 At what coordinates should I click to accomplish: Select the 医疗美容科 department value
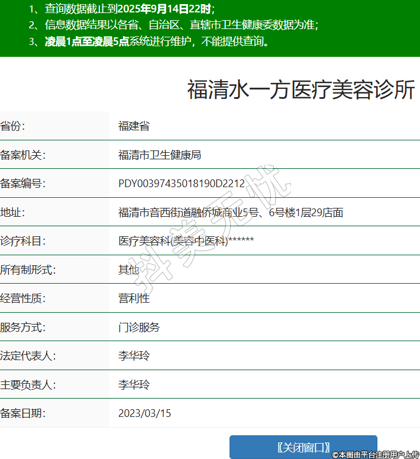(186, 241)
